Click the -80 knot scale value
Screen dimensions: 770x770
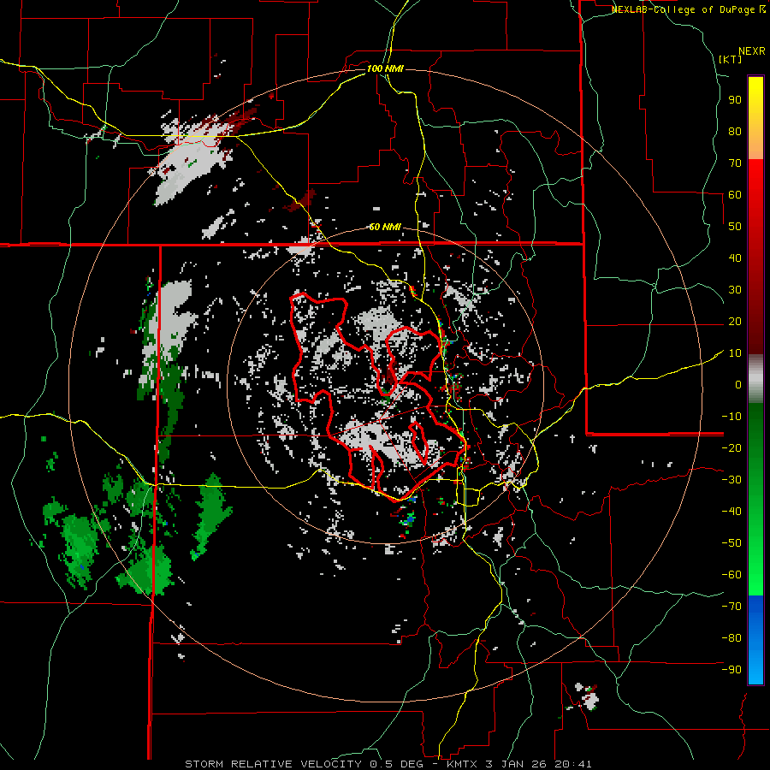click(731, 638)
